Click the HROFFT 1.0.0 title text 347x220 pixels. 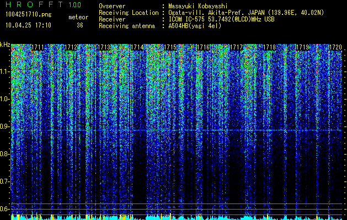[x=43, y=4]
